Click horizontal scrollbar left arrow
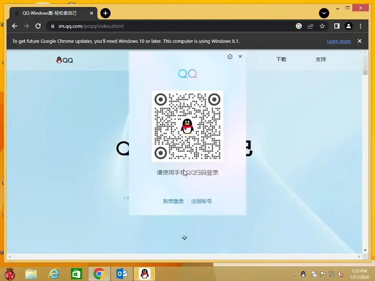Screen dimensions: 375x281 click(x=10, y=256)
